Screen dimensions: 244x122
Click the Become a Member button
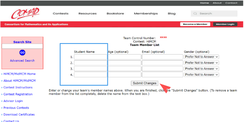pos(195,24)
